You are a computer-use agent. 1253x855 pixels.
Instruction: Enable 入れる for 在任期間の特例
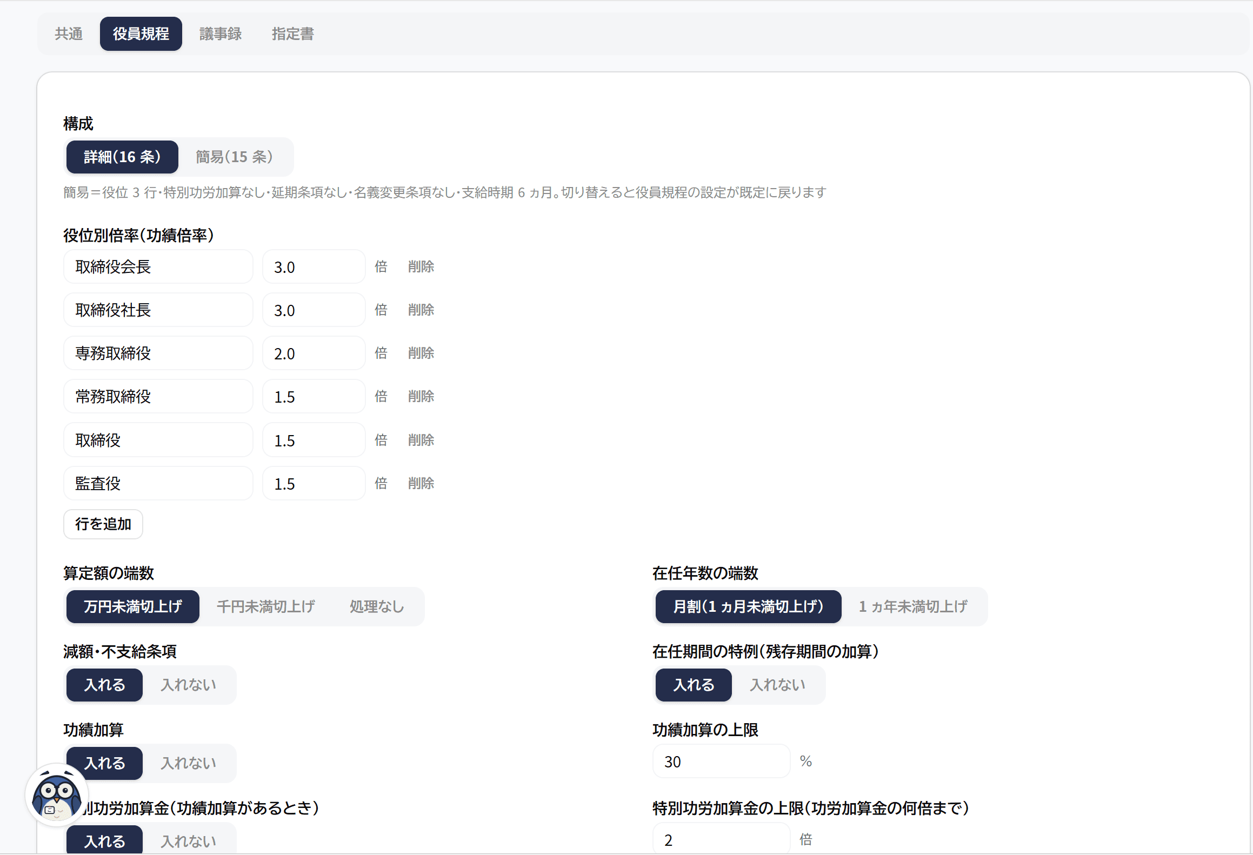point(694,685)
